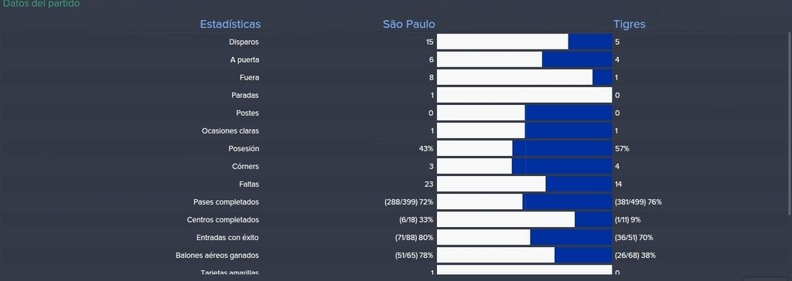Screen dimensions: 792x281
Task: Click the Disparos statistic bar
Action: click(524, 42)
